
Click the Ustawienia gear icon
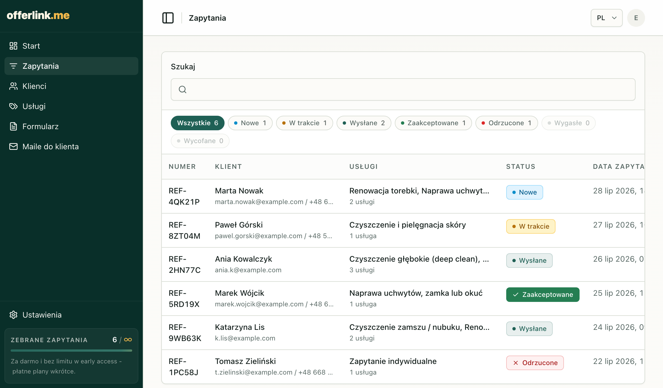pos(13,315)
